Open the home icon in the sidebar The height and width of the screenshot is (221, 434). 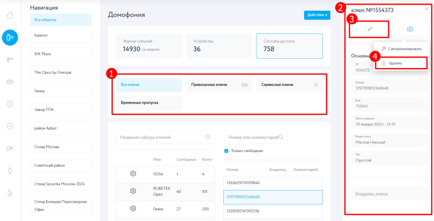(x=10, y=15)
